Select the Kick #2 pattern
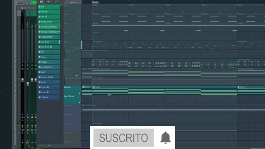The width and height of the screenshot is (265, 149). pos(49,17)
